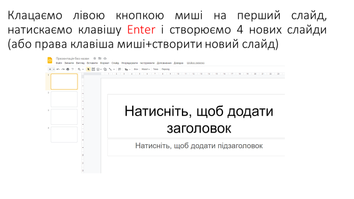Click the Zoom magnifier icon
354x199 pixels.
(x=79, y=69)
